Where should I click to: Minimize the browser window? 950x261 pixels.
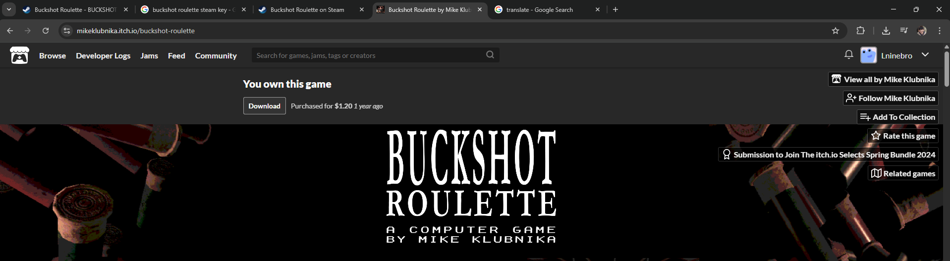(894, 9)
